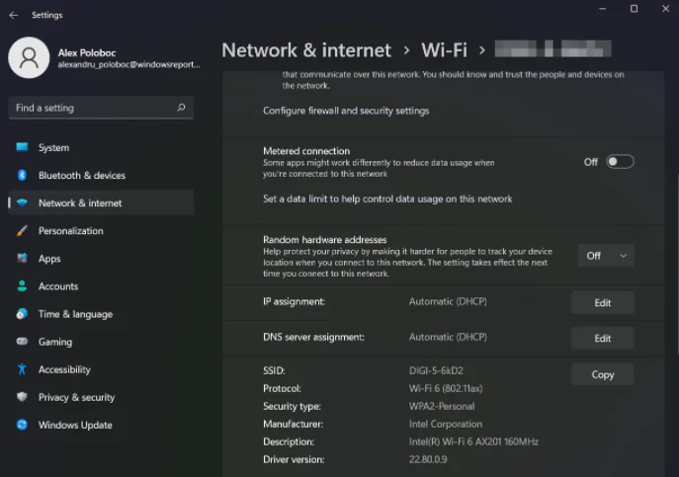Click the Accounts person icon
679x477 pixels.
point(22,286)
